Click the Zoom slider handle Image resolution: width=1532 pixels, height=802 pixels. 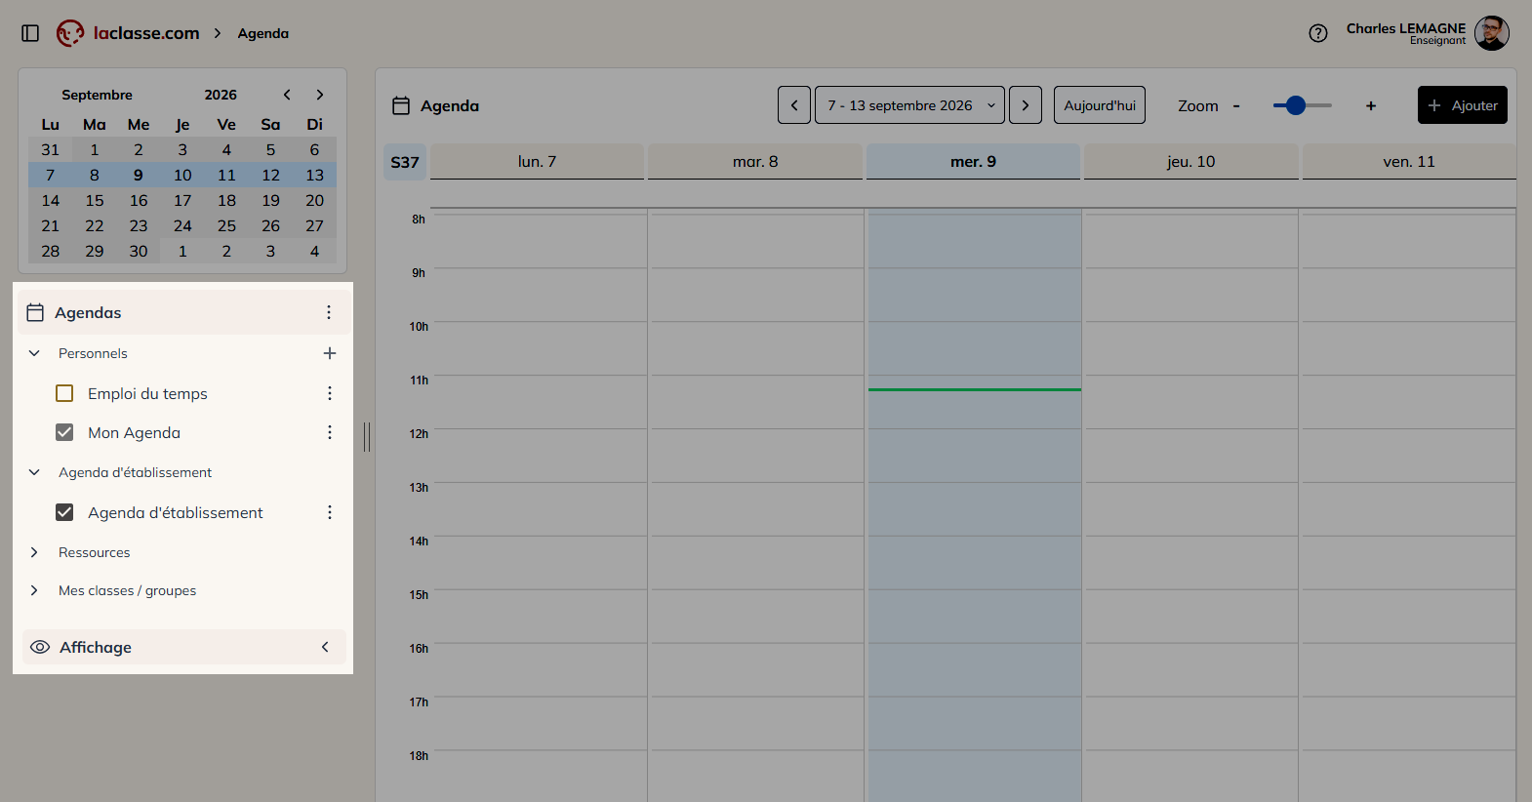pyautogui.click(x=1296, y=105)
